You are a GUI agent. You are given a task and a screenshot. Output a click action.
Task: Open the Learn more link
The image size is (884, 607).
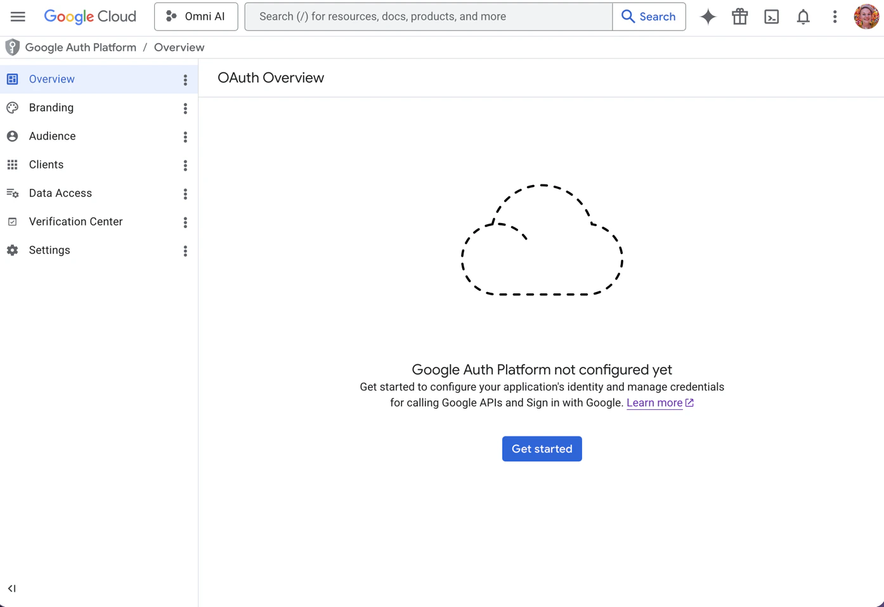tap(654, 402)
